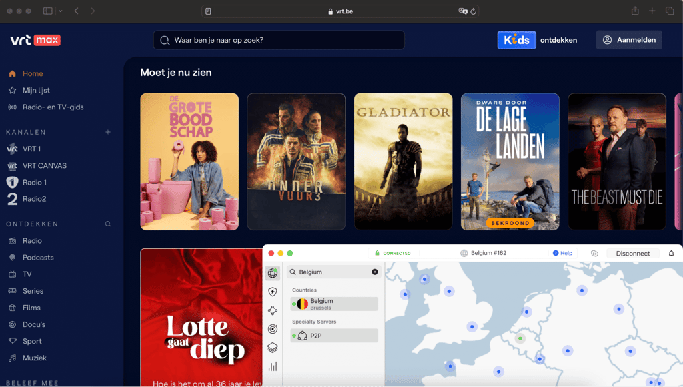Open Onder Vuur 3 poster
The height and width of the screenshot is (387, 683).
296,161
